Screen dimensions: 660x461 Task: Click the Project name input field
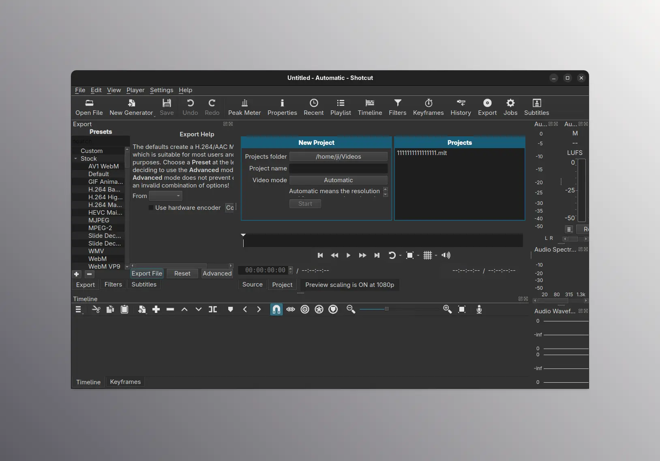pos(339,168)
